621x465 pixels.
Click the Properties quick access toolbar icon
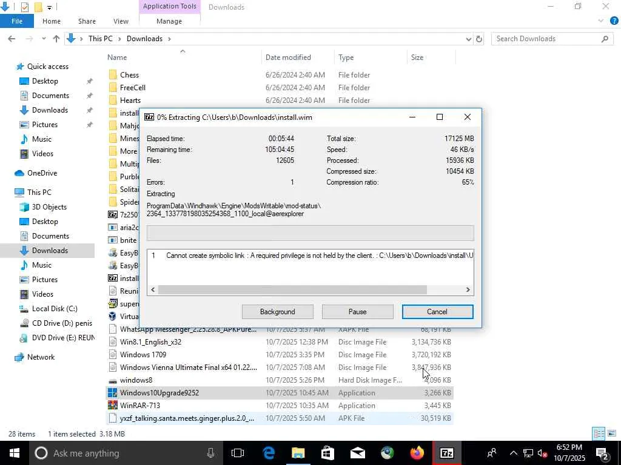click(24, 7)
